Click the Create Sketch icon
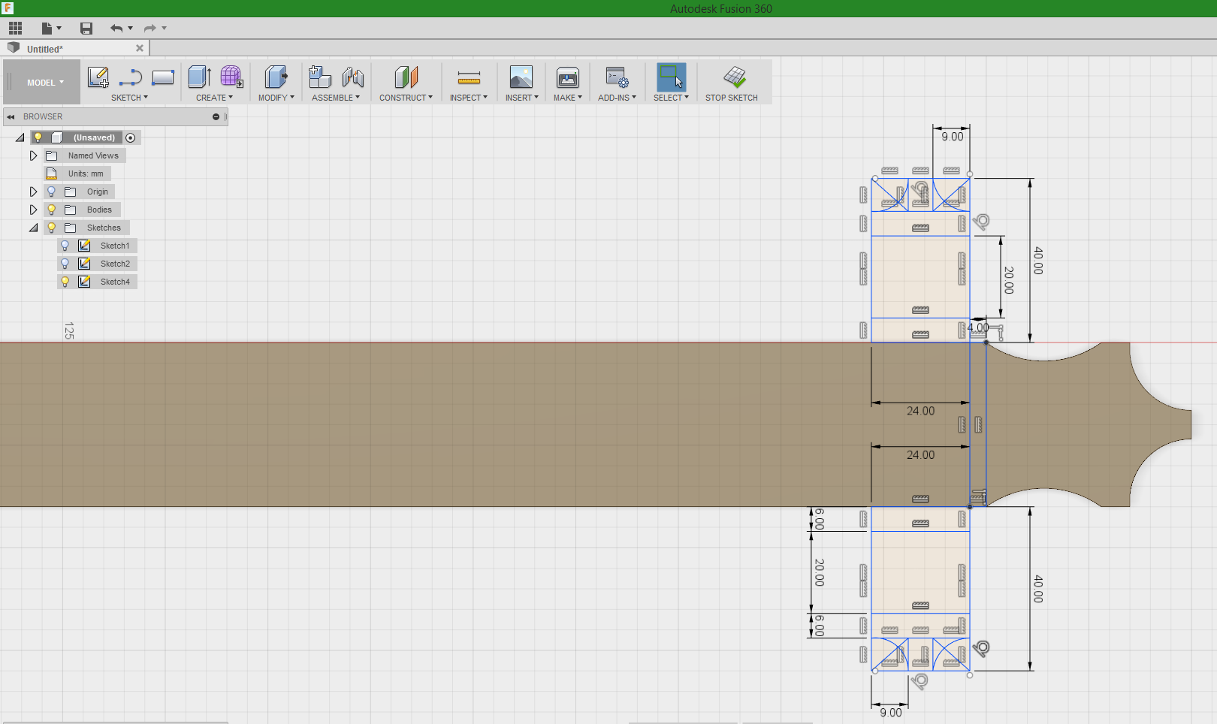 click(x=98, y=77)
